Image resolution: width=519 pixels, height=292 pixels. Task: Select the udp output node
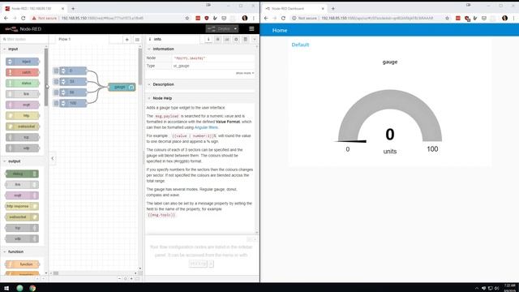coord(22,238)
